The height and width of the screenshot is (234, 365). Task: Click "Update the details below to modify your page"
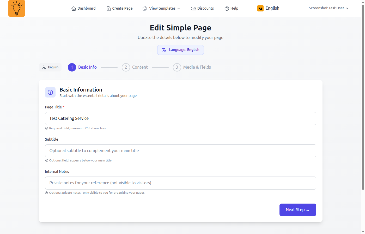click(x=180, y=37)
